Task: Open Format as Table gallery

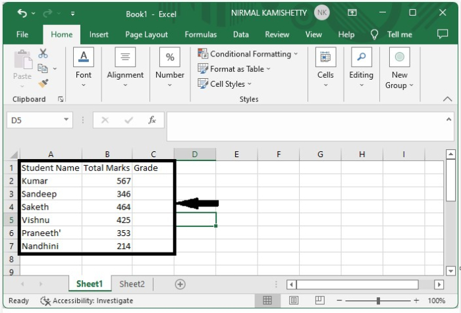Action: click(x=234, y=69)
